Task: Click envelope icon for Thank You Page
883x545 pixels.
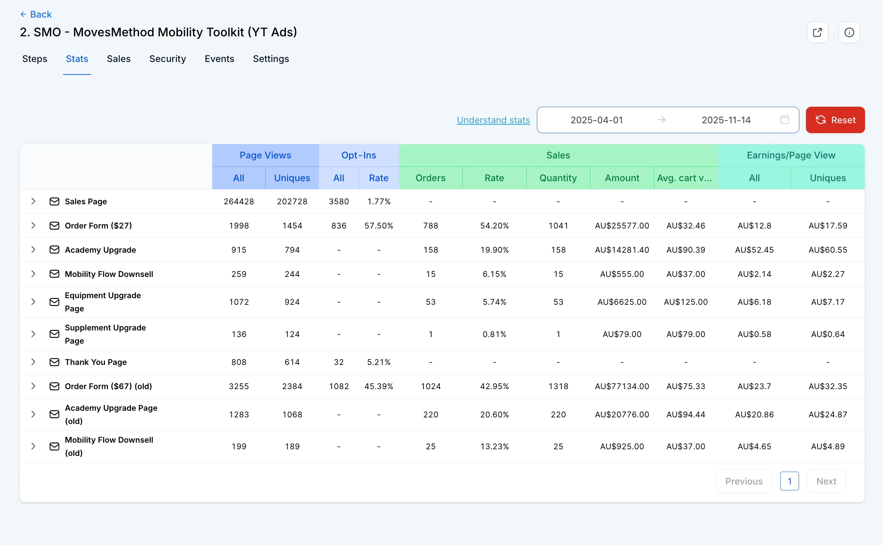Action: coord(54,362)
